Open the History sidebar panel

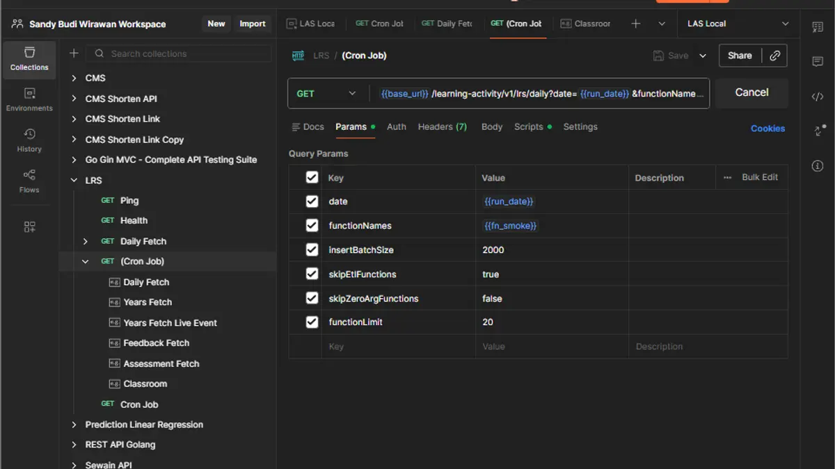click(29, 140)
